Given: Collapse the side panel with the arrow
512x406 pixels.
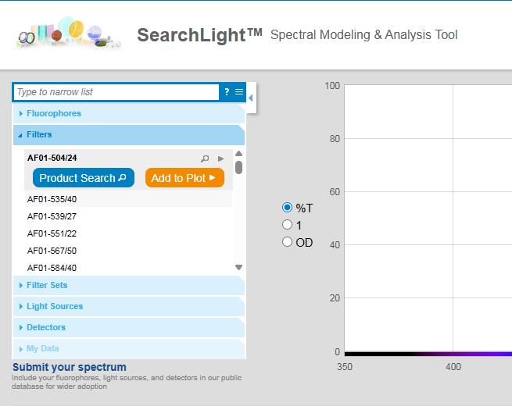Looking at the screenshot, I should pyautogui.click(x=251, y=98).
